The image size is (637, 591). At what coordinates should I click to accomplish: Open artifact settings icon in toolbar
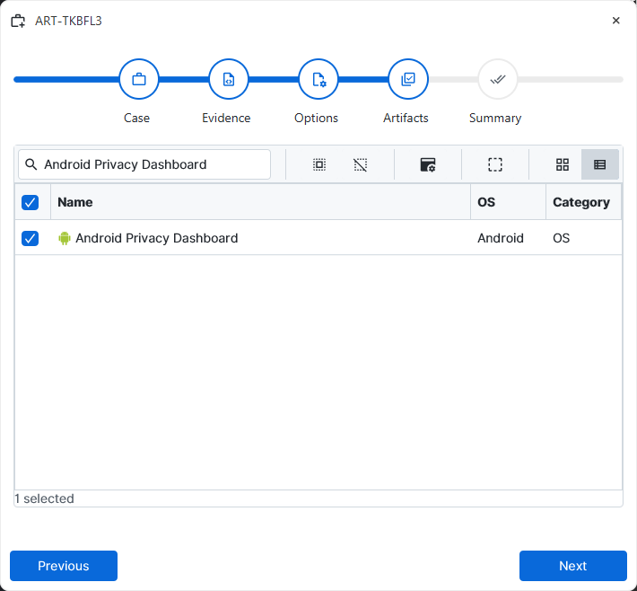pos(428,164)
